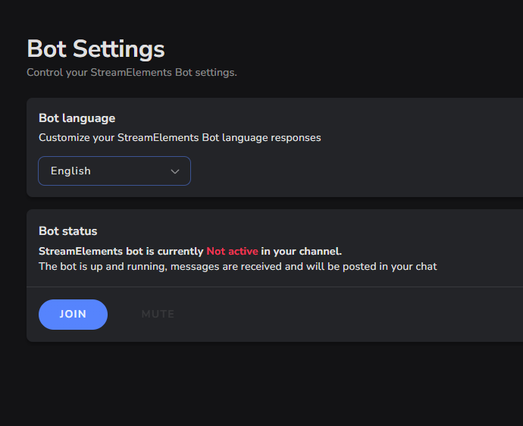The height and width of the screenshot is (426, 523).
Task: Click the 'Control your StreamElements Bot settings' subtitle
Action: coord(132,73)
